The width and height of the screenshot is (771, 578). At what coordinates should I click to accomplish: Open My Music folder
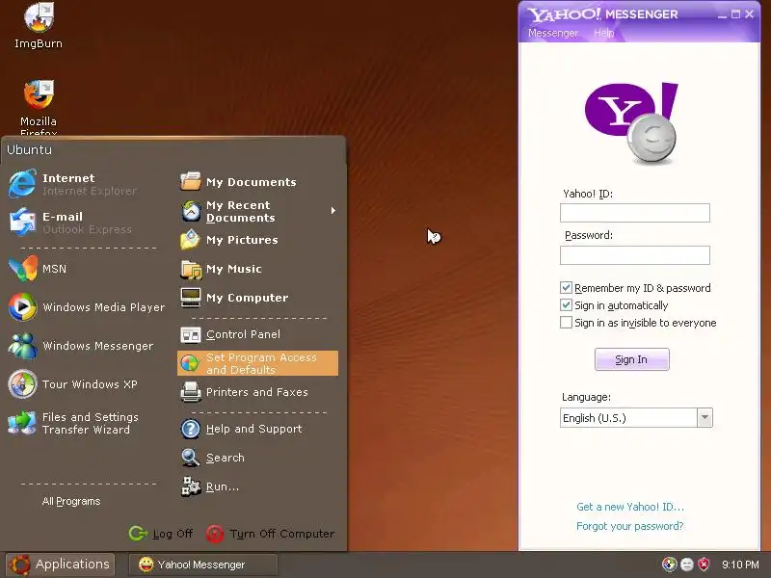pos(221,269)
